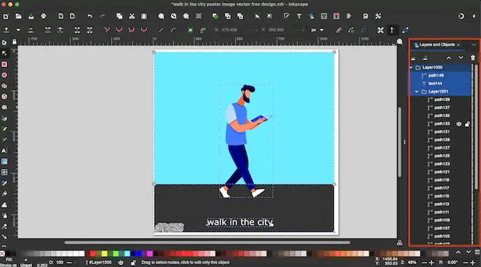Open the Preferences wrench icon

pyautogui.click(x=378, y=16)
